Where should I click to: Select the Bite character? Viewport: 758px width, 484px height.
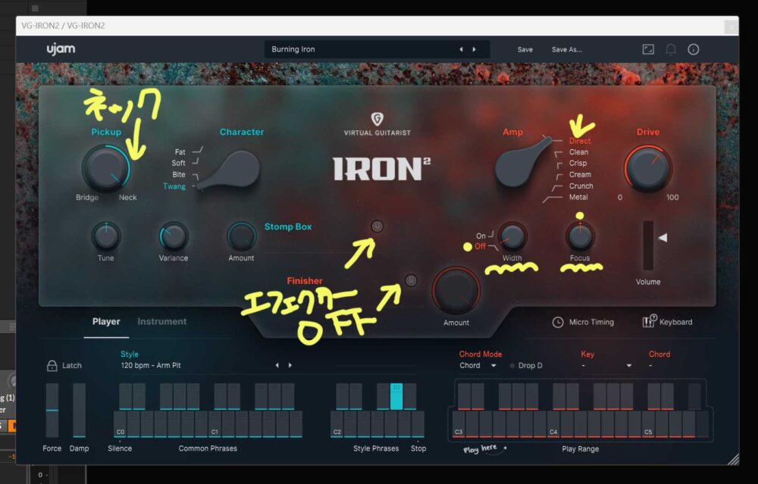[179, 174]
